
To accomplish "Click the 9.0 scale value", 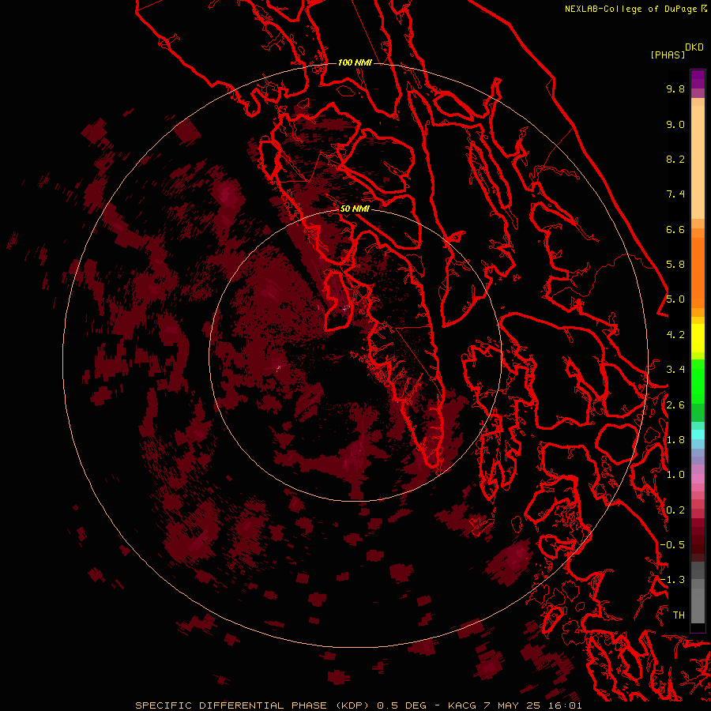I will pos(675,124).
